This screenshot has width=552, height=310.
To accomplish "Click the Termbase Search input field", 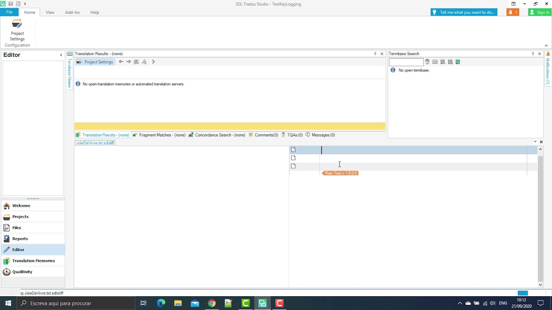I will (406, 62).
